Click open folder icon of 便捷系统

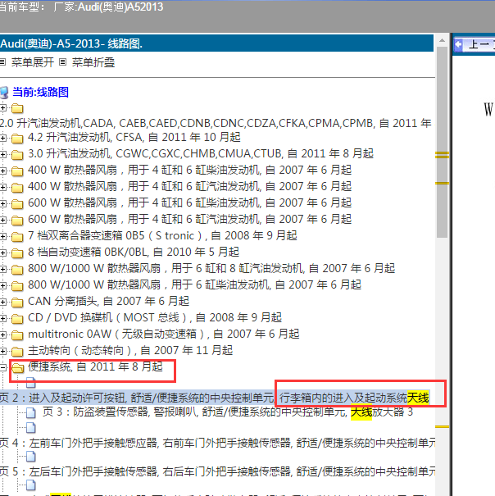click(18, 368)
